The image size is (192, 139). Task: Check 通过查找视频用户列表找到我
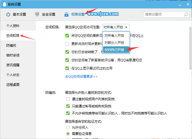[x=68, y=99]
